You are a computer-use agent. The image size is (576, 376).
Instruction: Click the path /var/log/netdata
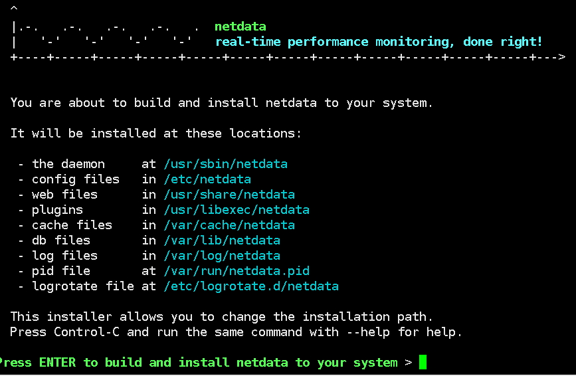[x=222, y=256]
